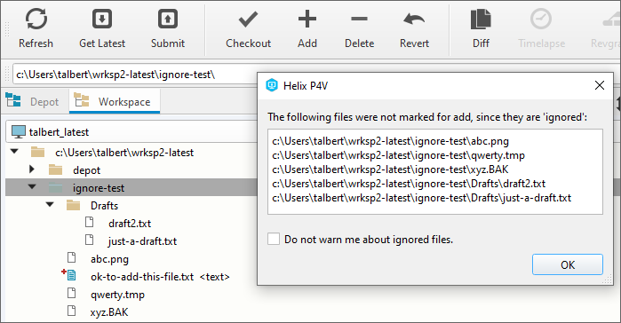Screen dimensions: 621x323
Task: Expand the depot folder
Action: point(32,169)
